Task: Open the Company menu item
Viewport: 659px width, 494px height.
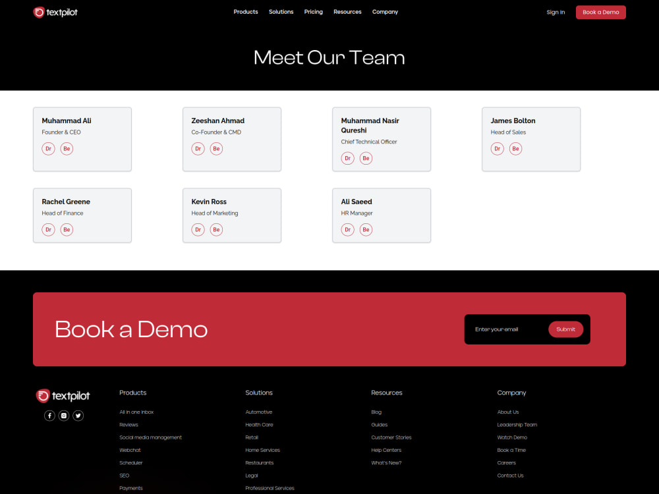Action: point(385,12)
